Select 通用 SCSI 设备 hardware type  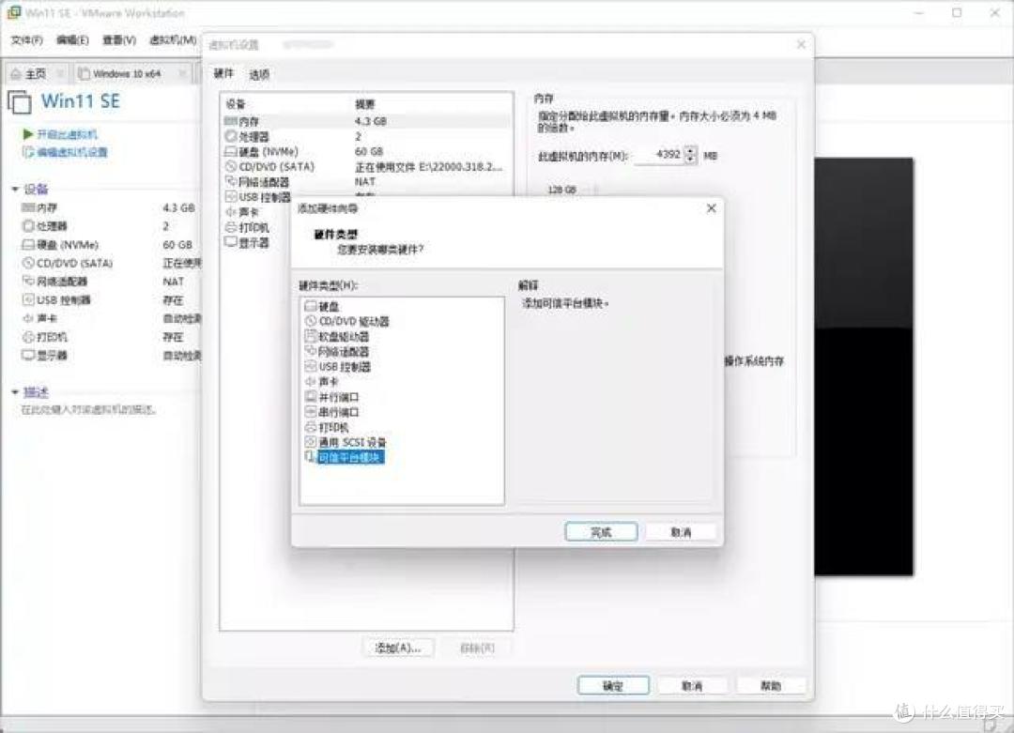345,442
